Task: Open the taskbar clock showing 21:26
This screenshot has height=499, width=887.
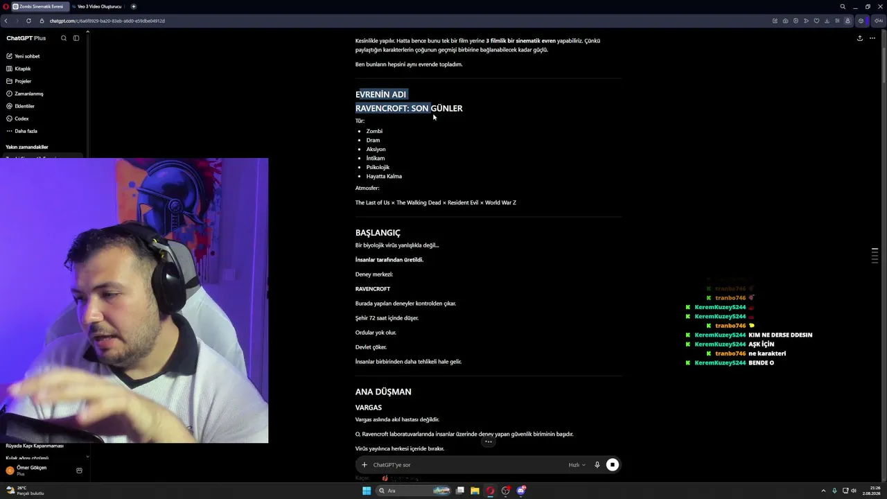Action: [872, 491]
